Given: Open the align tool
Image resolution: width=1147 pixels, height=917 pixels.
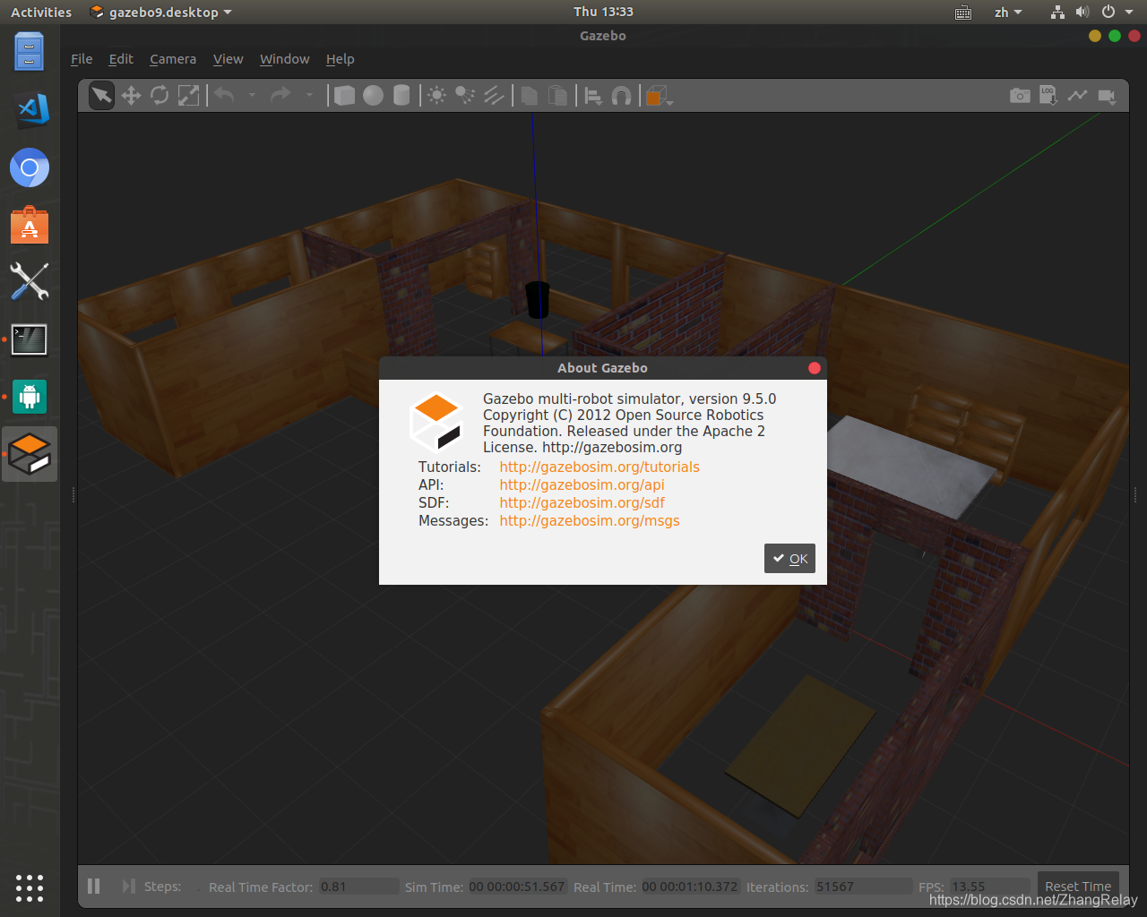Looking at the screenshot, I should pyautogui.click(x=592, y=95).
